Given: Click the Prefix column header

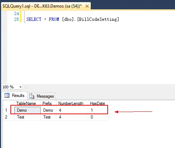Looking at the screenshot, I should pyautogui.click(x=48, y=103).
